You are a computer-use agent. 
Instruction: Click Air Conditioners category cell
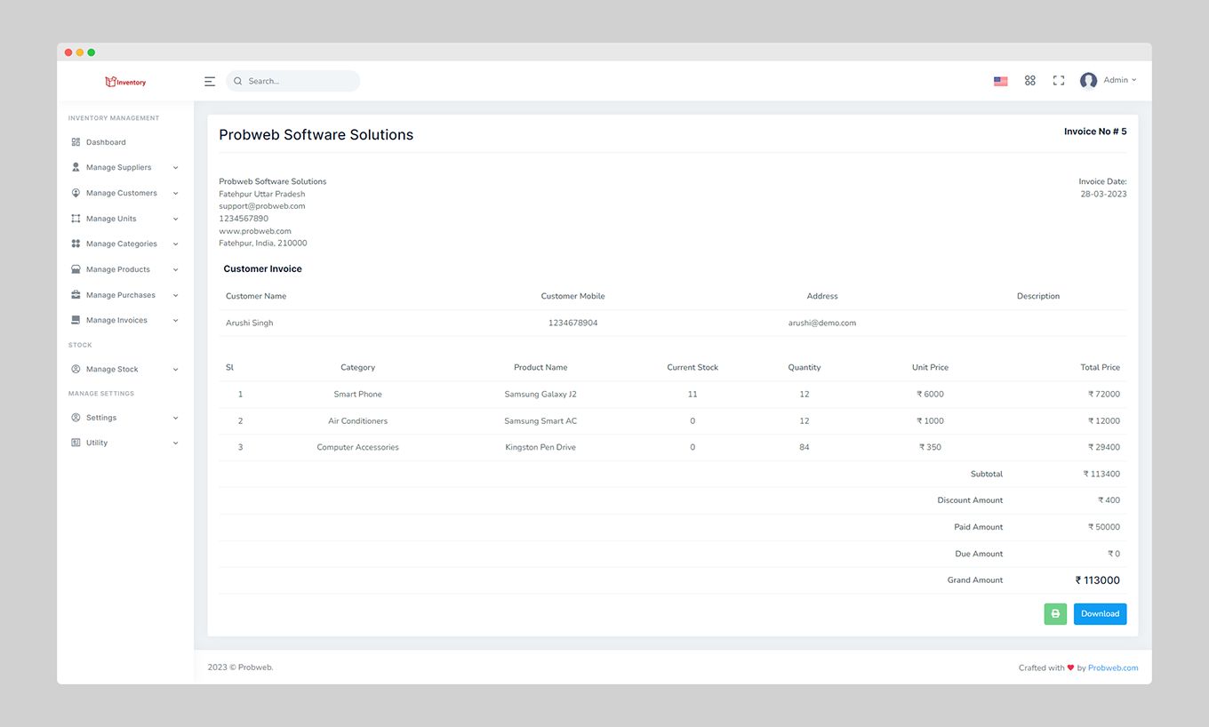coord(358,420)
